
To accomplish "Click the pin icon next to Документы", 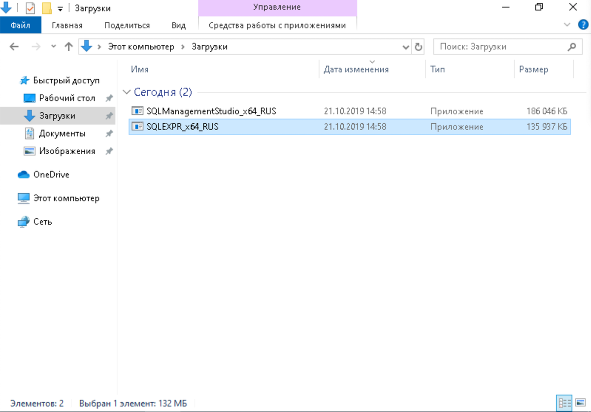I will 109,134.
